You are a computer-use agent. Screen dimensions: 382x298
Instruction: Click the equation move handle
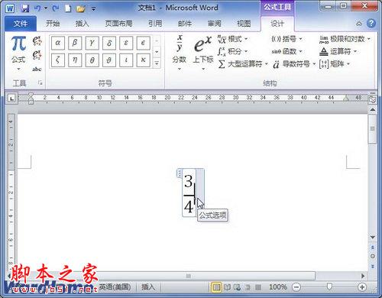(180, 173)
